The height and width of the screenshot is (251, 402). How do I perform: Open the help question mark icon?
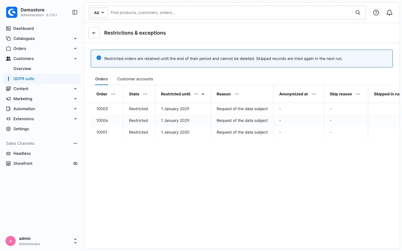point(376,13)
